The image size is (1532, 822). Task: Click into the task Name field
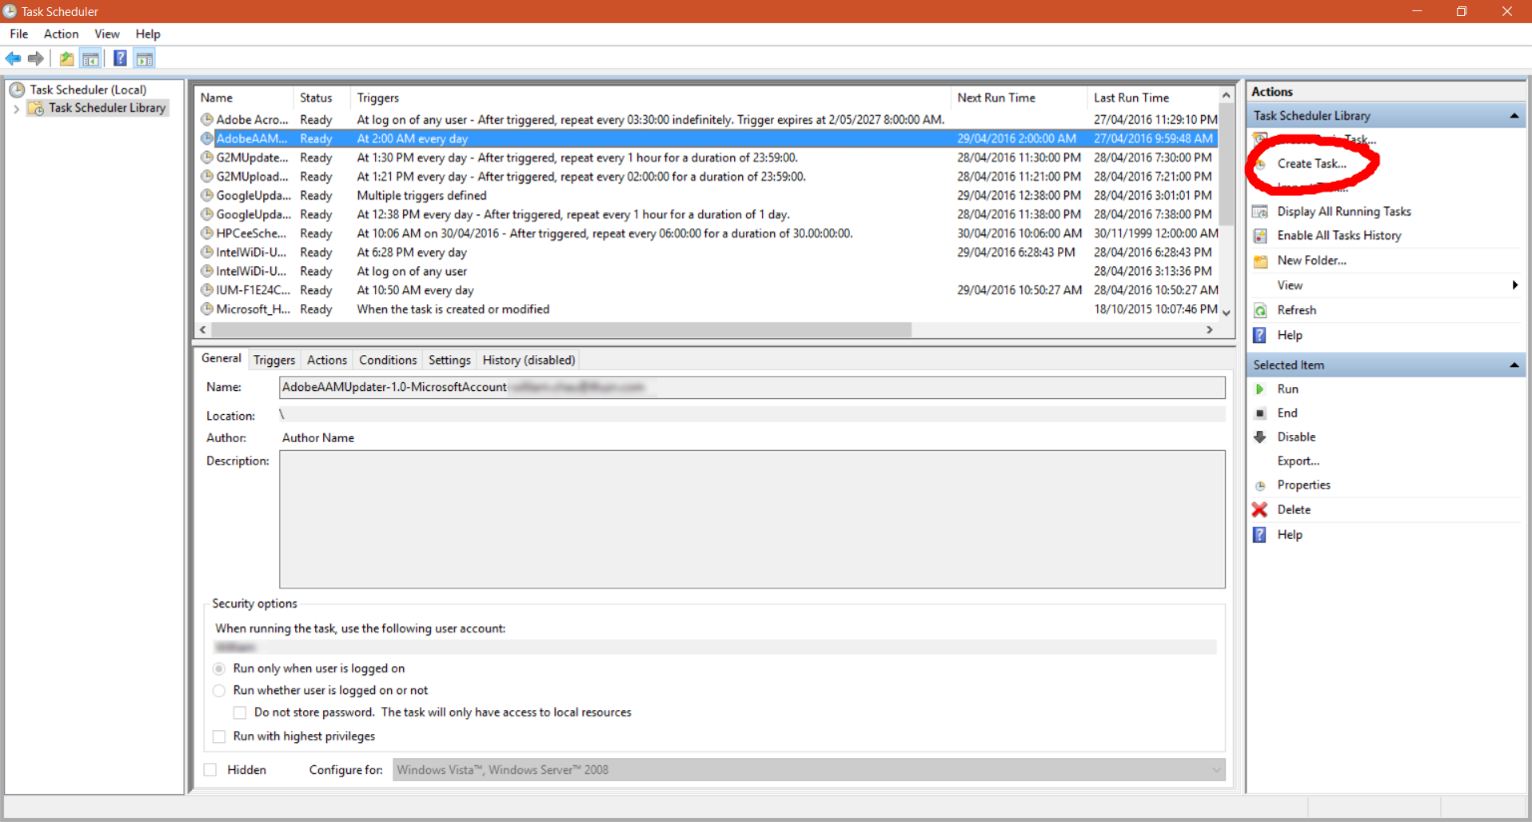(752, 387)
